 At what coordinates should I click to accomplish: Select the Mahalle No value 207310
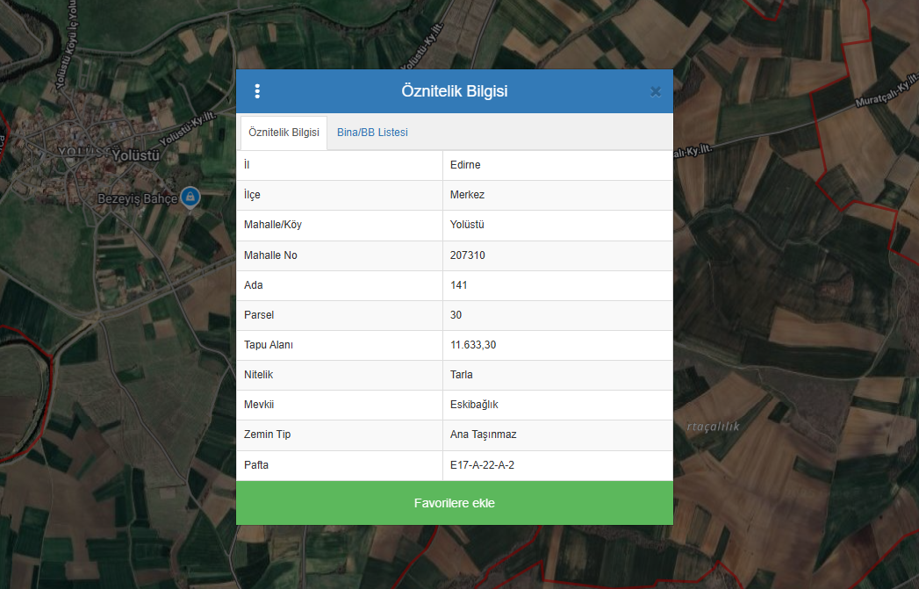click(467, 255)
